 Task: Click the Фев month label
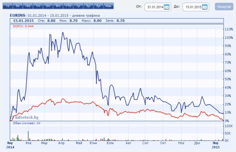point(28,143)
